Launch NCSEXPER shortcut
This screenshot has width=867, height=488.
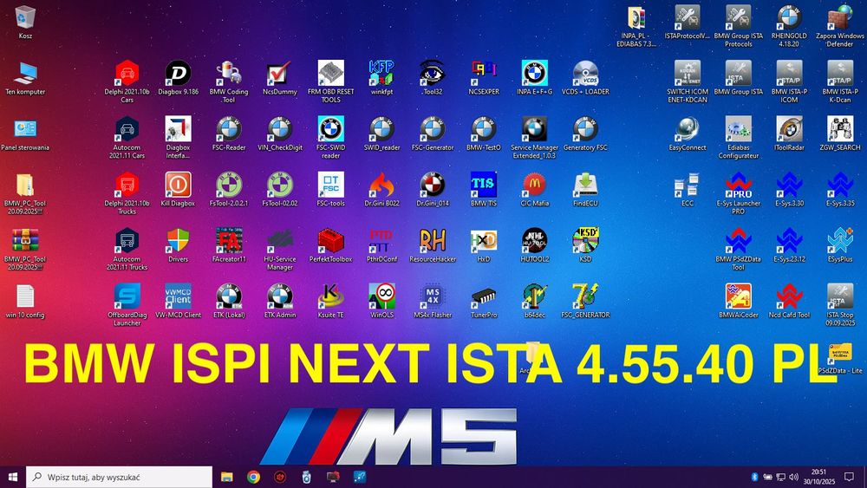(483, 73)
